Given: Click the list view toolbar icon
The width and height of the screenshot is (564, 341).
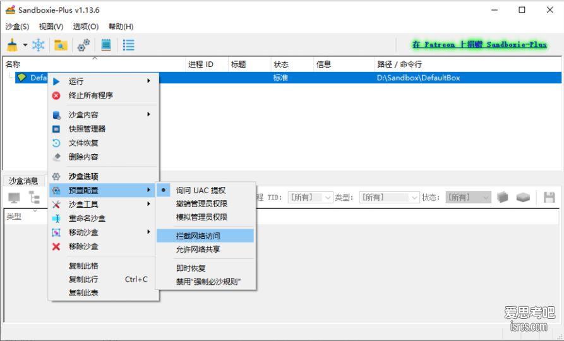Looking at the screenshot, I should [128, 45].
